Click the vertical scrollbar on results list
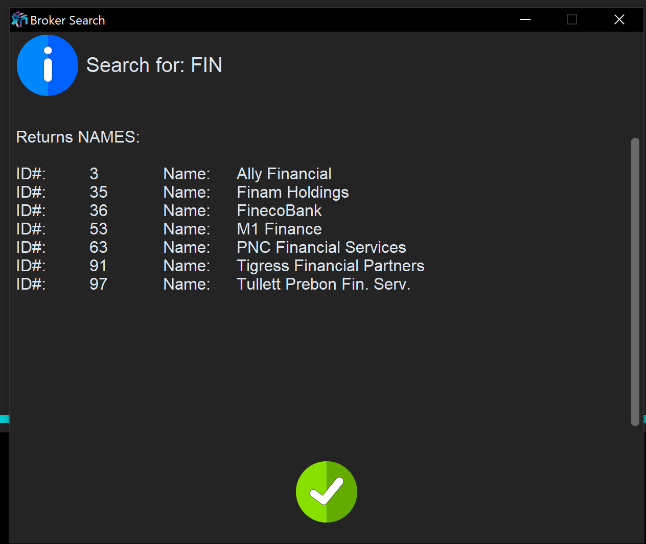Screen dimensions: 646x544 point(635,281)
